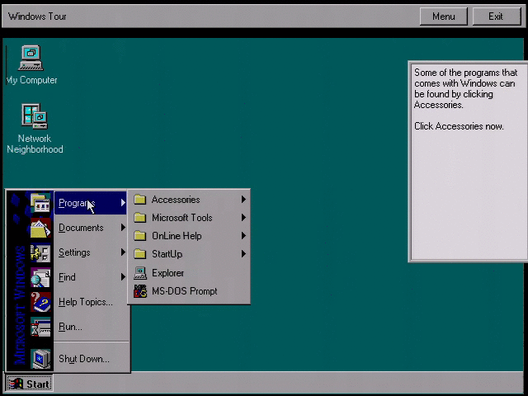The image size is (528, 396).
Task: Click the Windows Tour title text
Action: [x=37, y=16]
